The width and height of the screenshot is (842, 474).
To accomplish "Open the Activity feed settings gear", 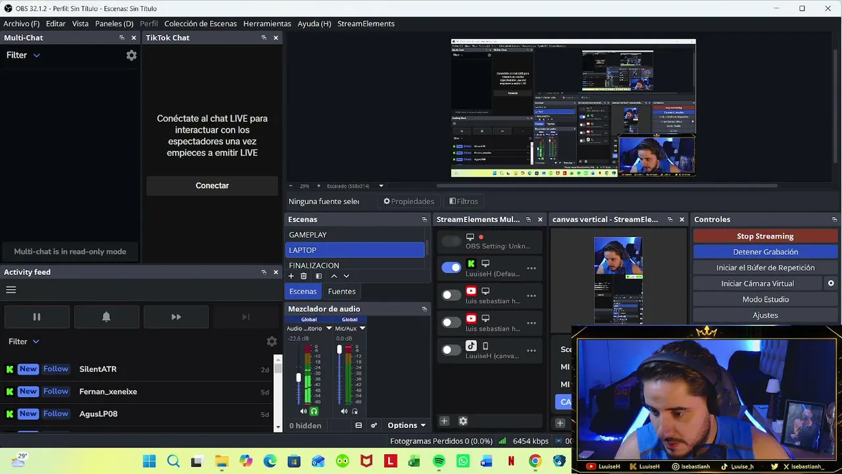I will pyautogui.click(x=272, y=342).
